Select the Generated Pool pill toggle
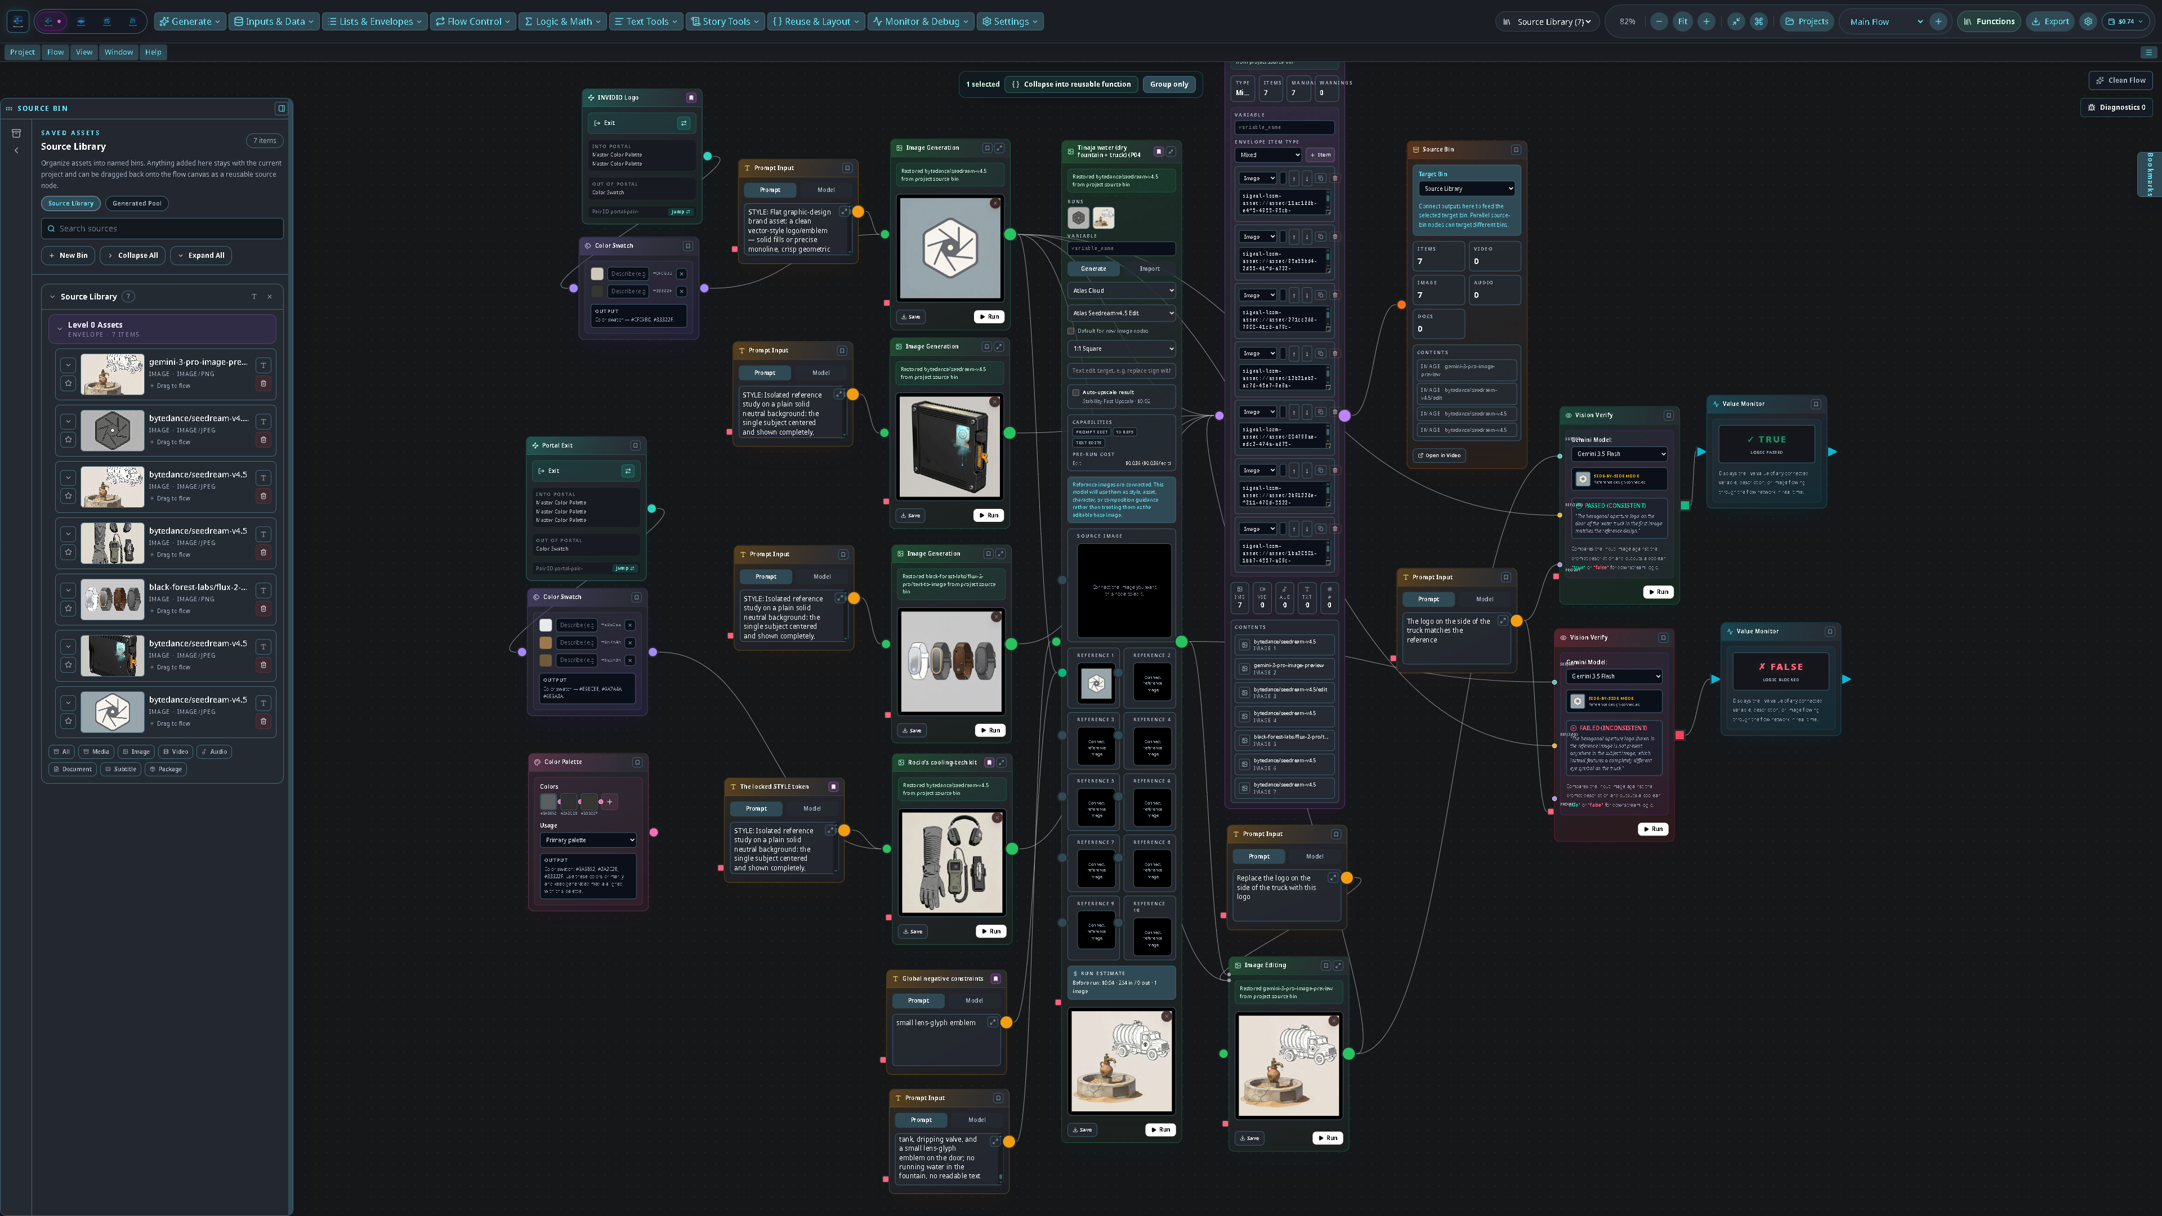Image resolution: width=2162 pixels, height=1216 pixels. tap(137, 203)
